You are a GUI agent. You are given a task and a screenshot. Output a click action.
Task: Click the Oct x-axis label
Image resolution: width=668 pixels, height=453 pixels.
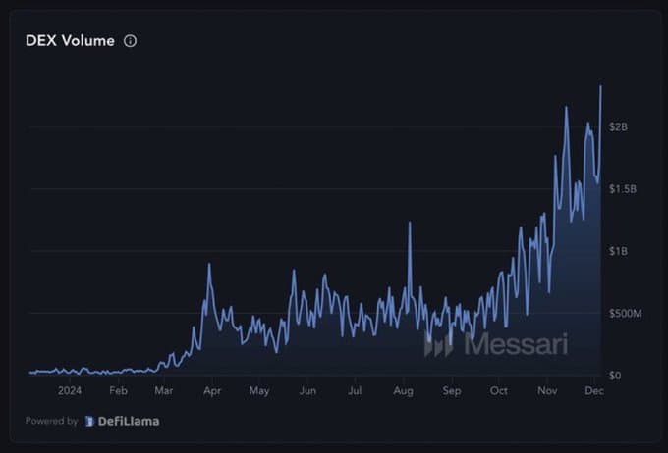(x=498, y=390)
